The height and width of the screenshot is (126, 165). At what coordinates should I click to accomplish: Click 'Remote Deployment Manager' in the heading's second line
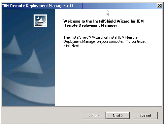(x=90, y=25)
